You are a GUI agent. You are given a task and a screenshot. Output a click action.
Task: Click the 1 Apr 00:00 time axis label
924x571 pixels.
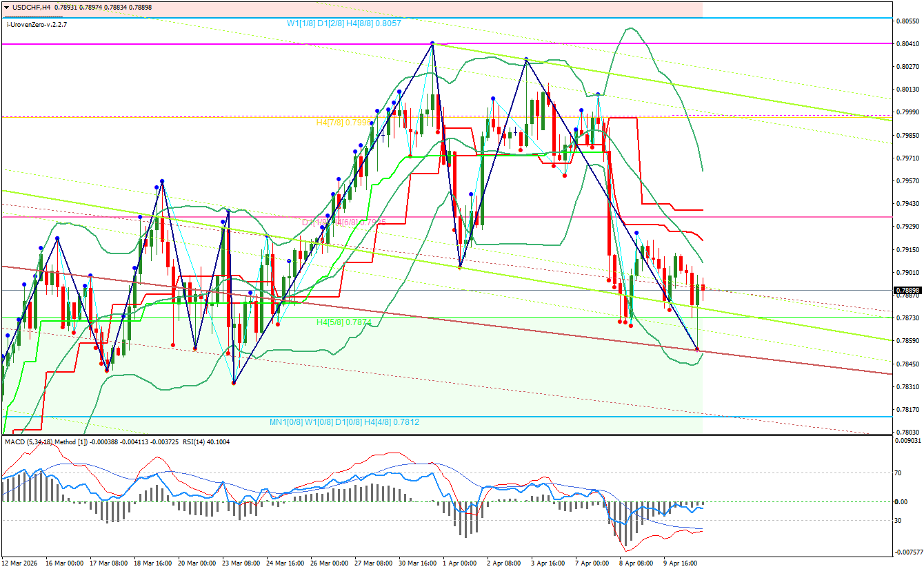(x=460, y=563)
